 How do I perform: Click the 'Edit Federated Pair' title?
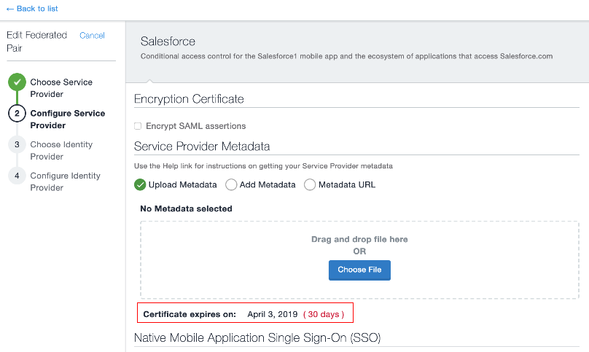[x=36, y=42]
